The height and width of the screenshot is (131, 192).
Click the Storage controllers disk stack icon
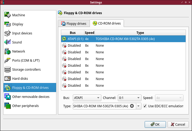[7, 69]
